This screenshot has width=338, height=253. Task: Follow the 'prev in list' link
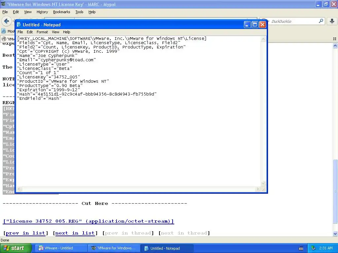(26, 233)
